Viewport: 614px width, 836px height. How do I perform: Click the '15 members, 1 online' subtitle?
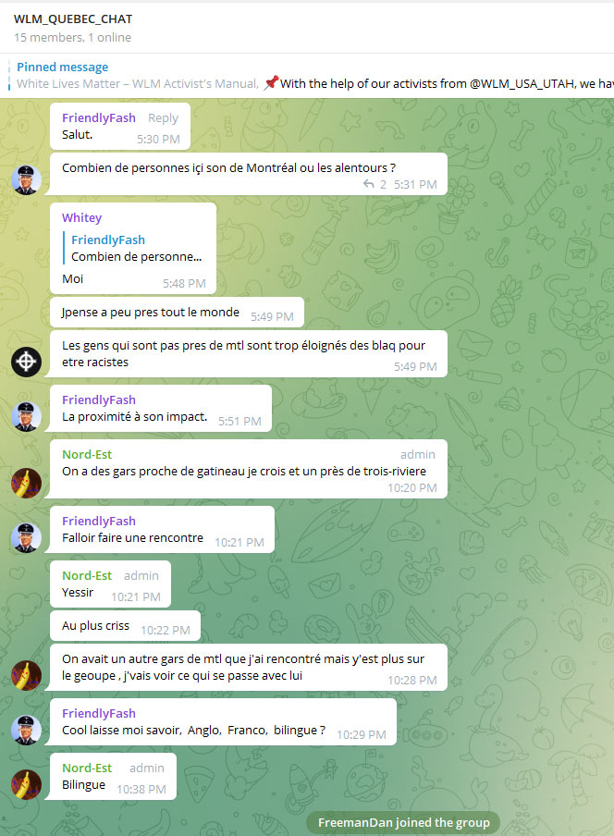[72, 37]
